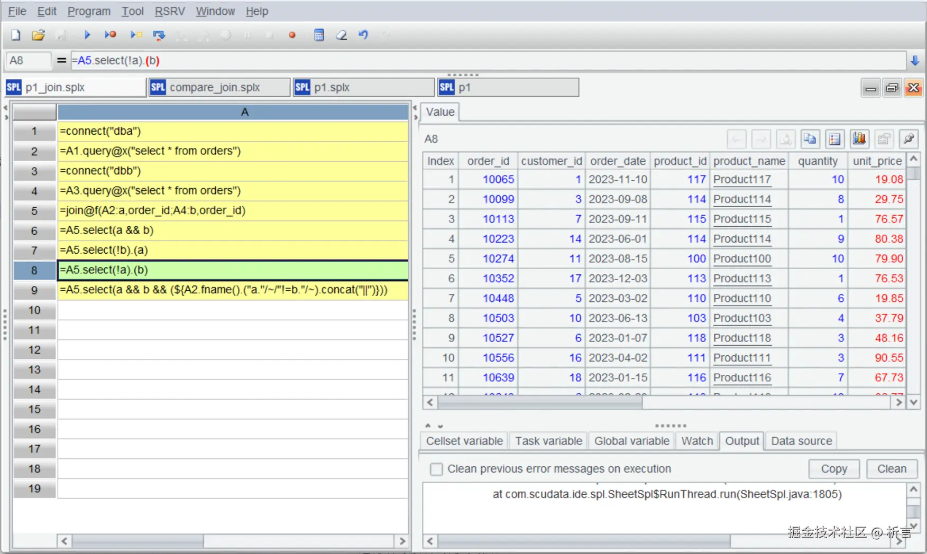
Task: Switch to the p1.splx tab
Action: pyautogui.click(x=364, y=87)
